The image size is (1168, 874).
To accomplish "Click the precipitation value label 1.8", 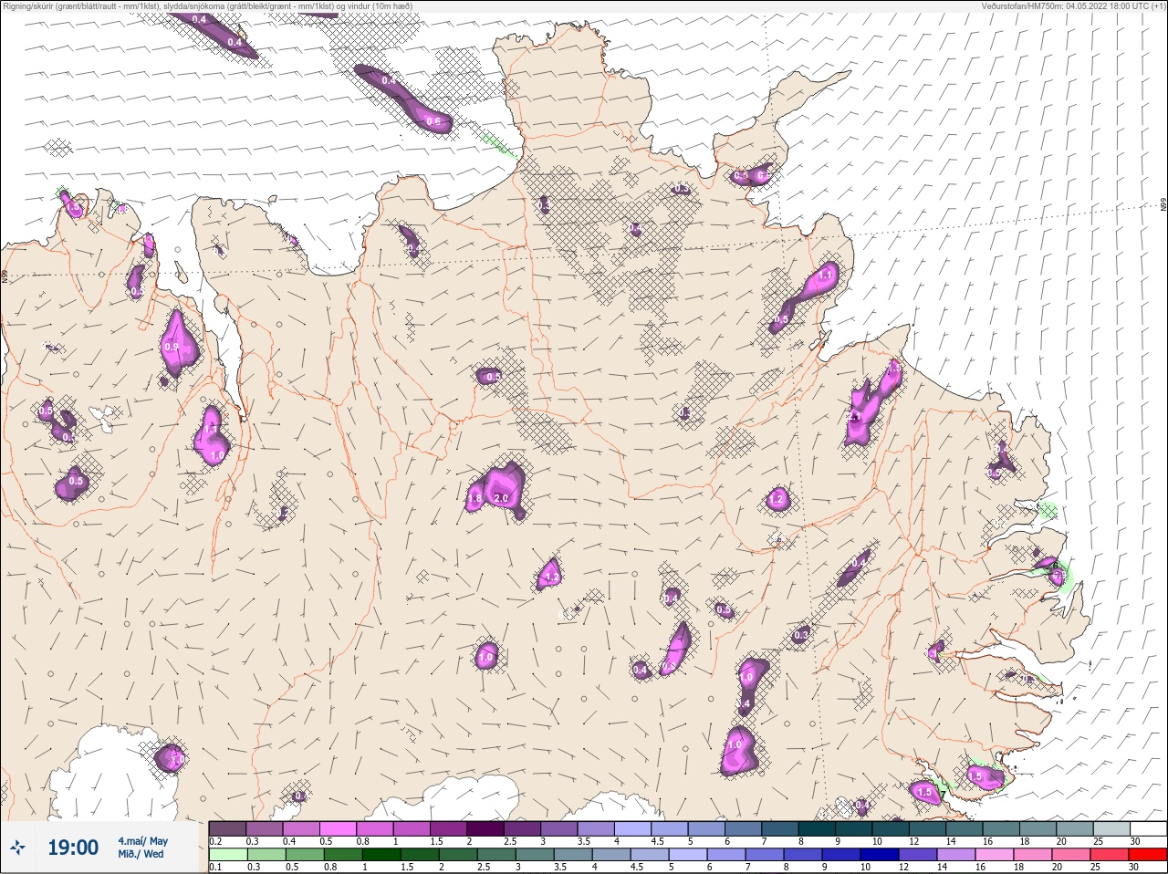I will click(x=474, y=499).
